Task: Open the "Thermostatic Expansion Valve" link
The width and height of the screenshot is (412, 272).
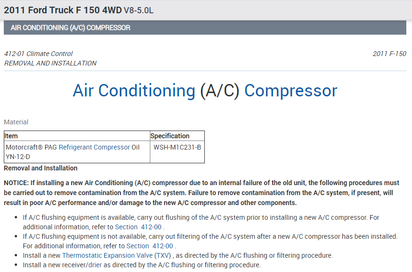Action: pos(108,255)
